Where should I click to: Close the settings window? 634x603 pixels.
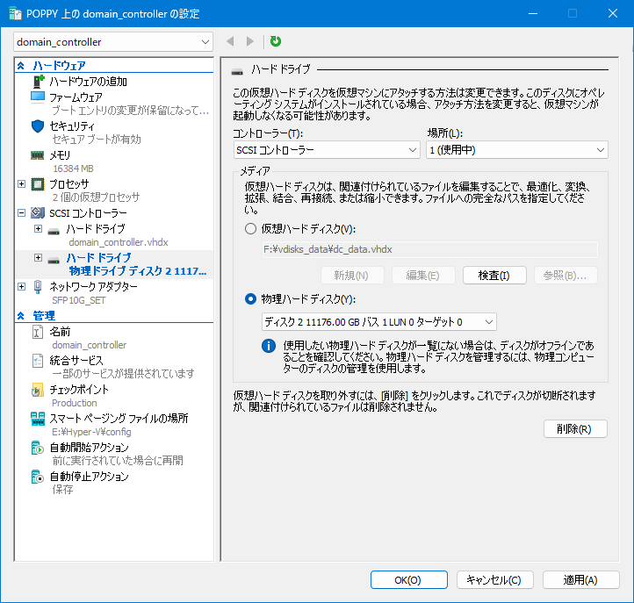click(x=613, y=13)
